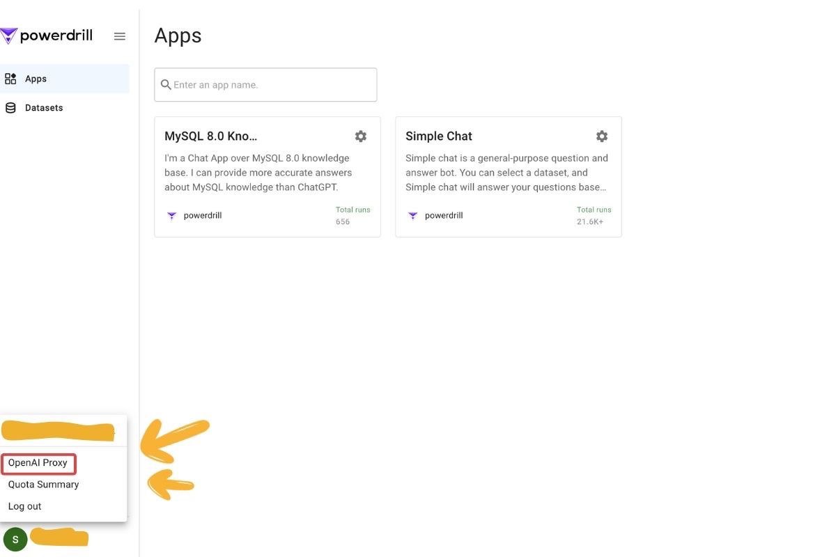836x557 pixels.
Task: Click powerdrill author name on MySQL card
Action: (x=203, y=216)
